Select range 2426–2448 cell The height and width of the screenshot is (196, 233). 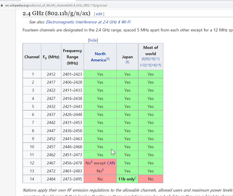coord(72,115)
